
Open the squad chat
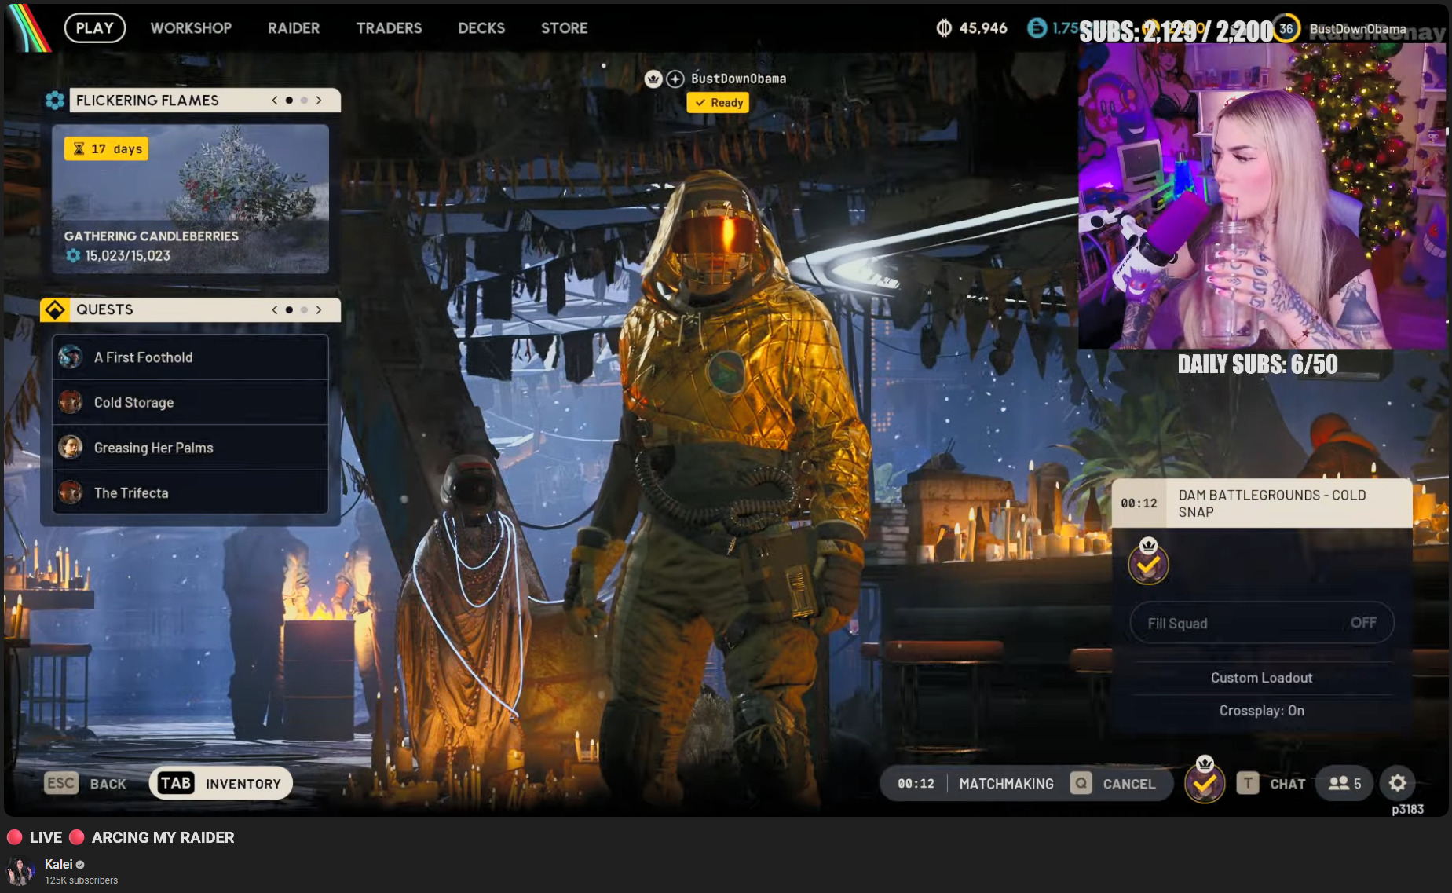click(x=1271, y=783)
